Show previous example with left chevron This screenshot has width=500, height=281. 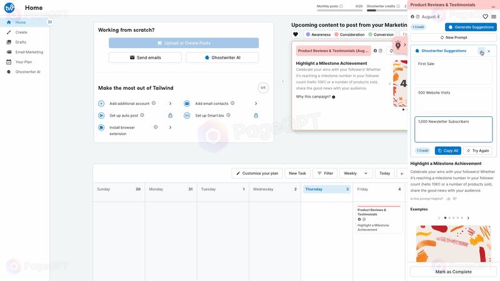tap(439, 218)
